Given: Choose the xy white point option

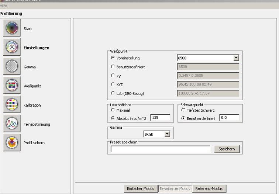Looking at the screenshot, I should (x=113, y=76).
